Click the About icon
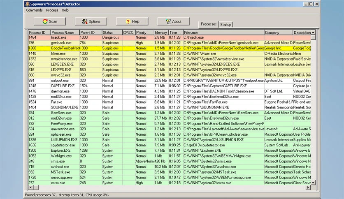Screen dimensions: 344x199 click(x=168, y=21)
